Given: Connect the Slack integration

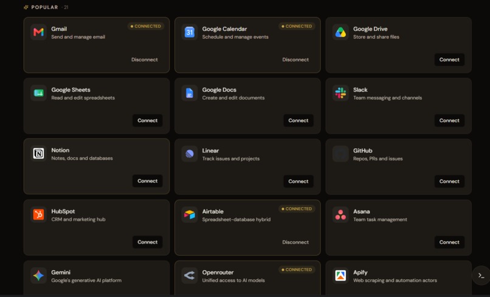Looking at the screenshot, I should (449, 120).
